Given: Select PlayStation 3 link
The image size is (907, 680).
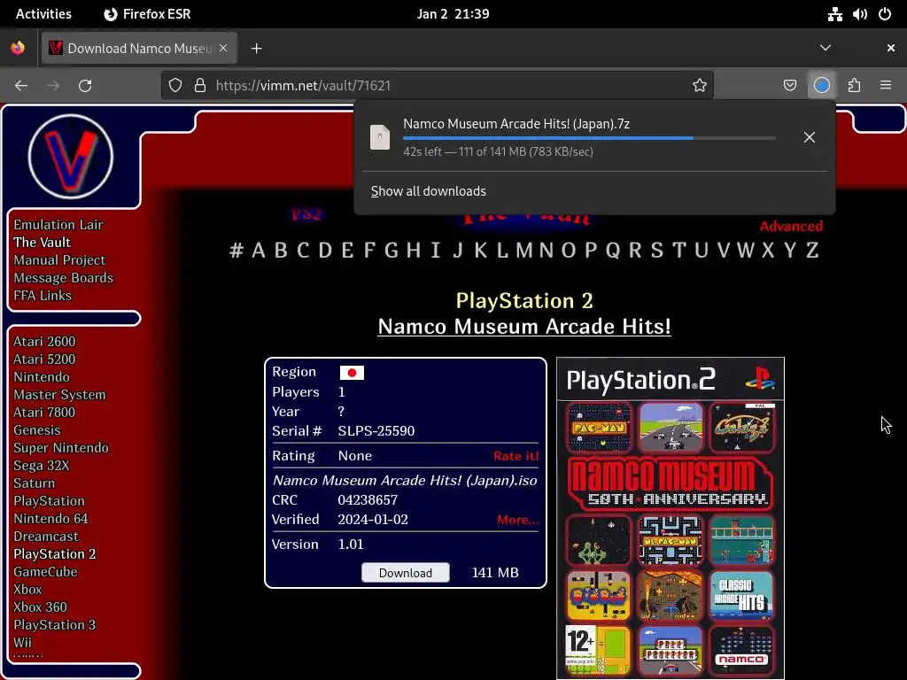Looking at the screenshot, I should pos(55,625).
